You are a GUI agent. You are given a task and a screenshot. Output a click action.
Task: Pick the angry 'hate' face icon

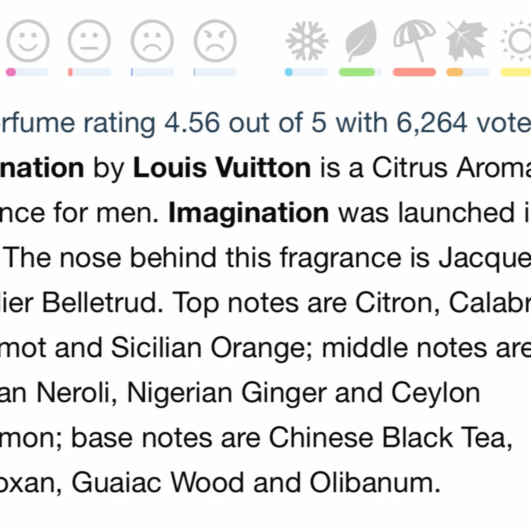pyautogui.click(x=215, y=41)
